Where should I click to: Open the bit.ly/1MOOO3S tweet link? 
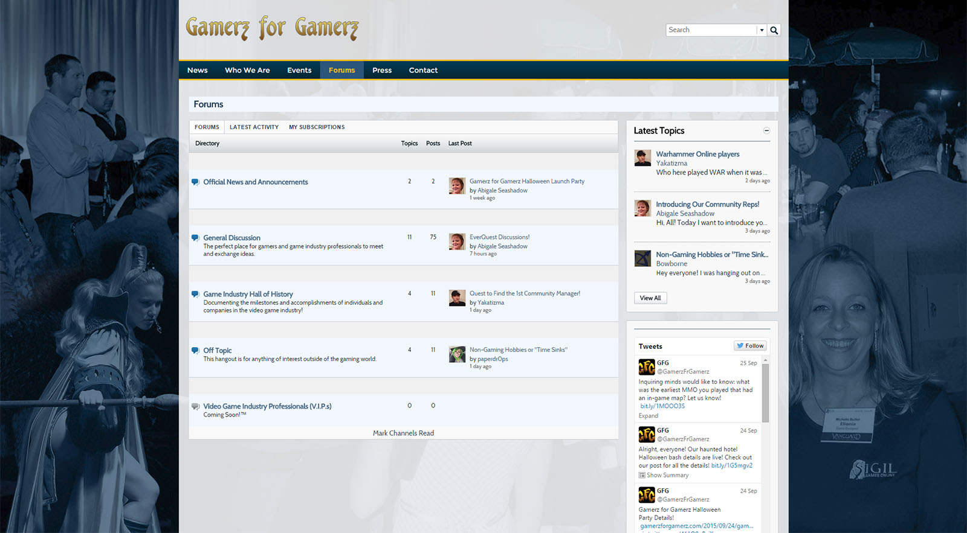point(662,406)
